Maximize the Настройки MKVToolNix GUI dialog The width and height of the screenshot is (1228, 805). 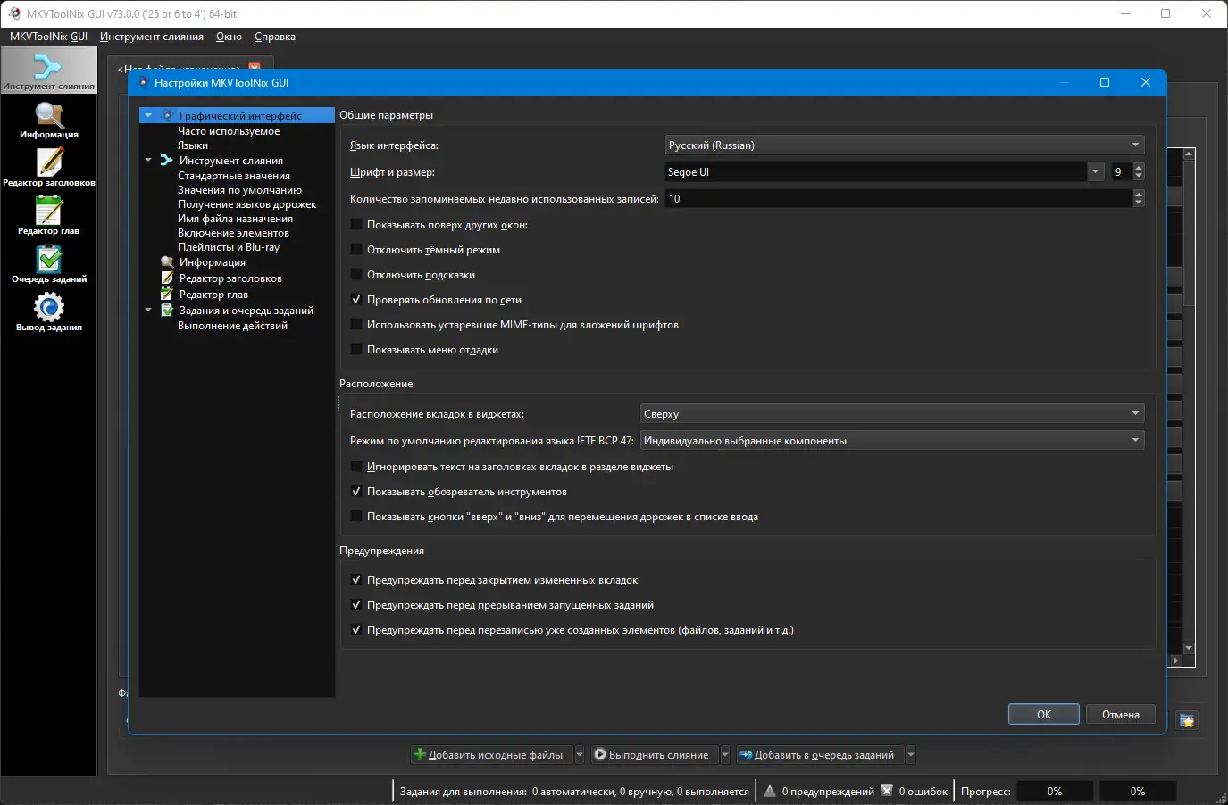coord(1105,82)
